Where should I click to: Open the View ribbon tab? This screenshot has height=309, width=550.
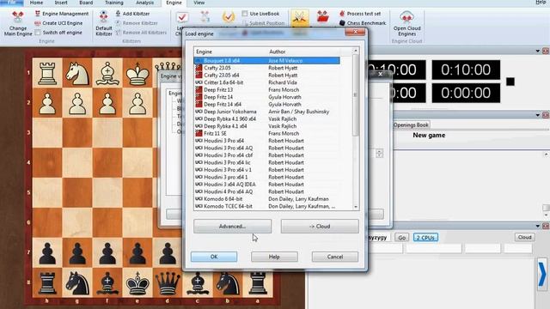[x=199, y=3]
